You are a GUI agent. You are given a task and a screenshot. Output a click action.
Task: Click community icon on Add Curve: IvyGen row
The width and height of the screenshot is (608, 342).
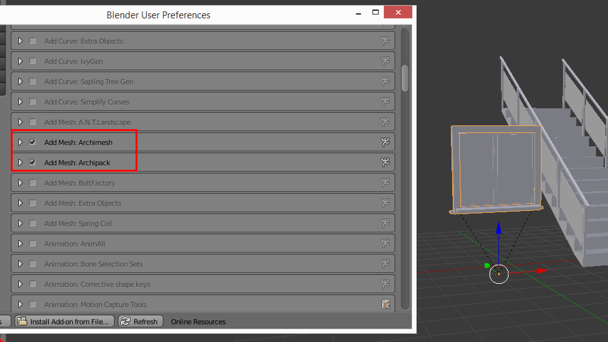click(385, 61)
